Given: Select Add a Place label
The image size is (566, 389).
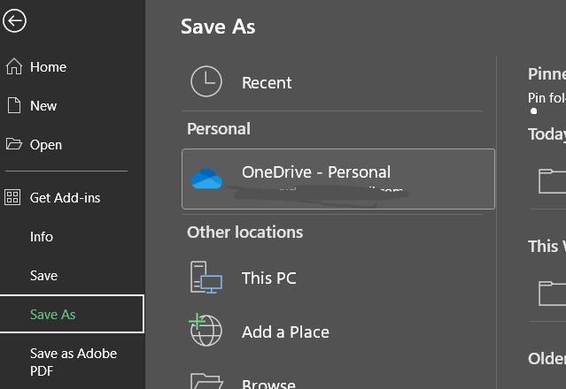Looking at the screenshot, I should pyautogui.click(x=285, y=332).
